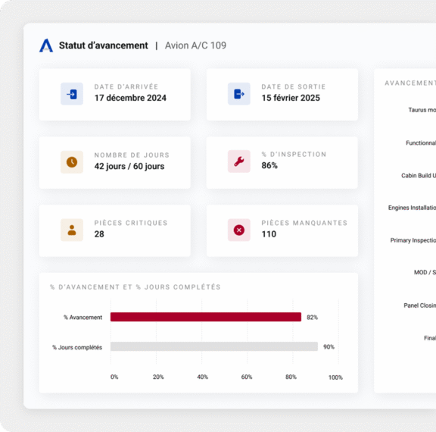
Task: Click the person icon for pièces critiques
Action: pos(72,230)
